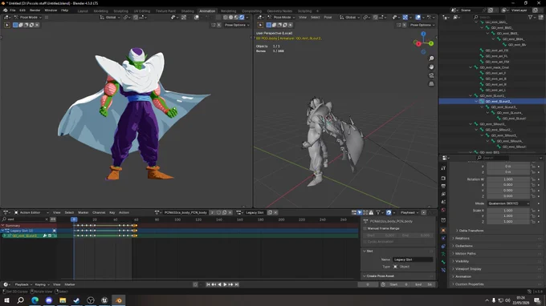546x306 pixels.
Task: Open the Channel menu in Action Editor
Action: click(99, 212)
